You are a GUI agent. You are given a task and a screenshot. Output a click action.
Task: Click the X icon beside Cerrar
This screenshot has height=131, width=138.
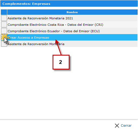[x=117, y=126]
